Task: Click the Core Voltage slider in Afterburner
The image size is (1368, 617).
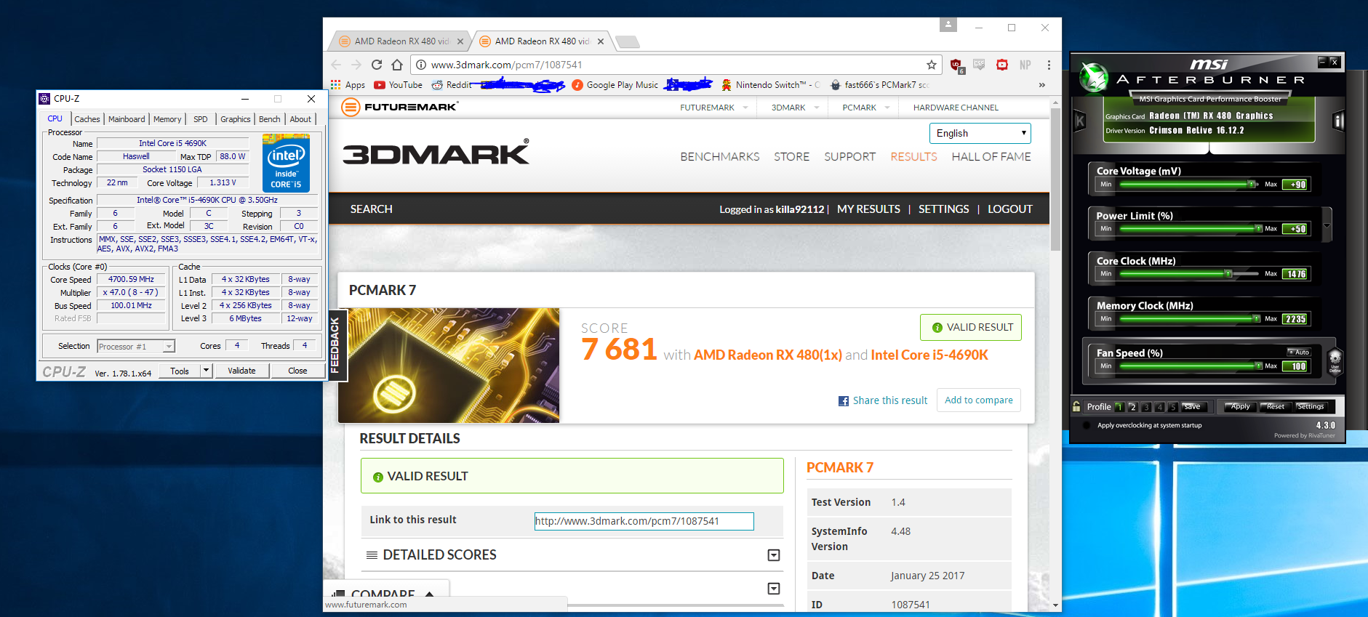Action: point(1189,185)
